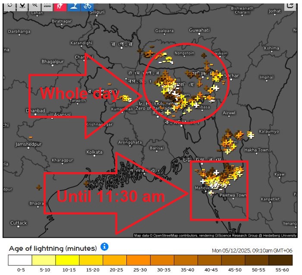Image resolution: width=302 pixels, height=275 pixels.
Task: Open the Age of lightning info icon
Action: pyautogui.click(x=104, y=247)
